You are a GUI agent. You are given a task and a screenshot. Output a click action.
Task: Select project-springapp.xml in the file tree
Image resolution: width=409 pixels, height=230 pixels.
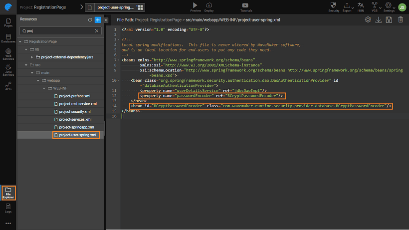[x=76, y=127]
